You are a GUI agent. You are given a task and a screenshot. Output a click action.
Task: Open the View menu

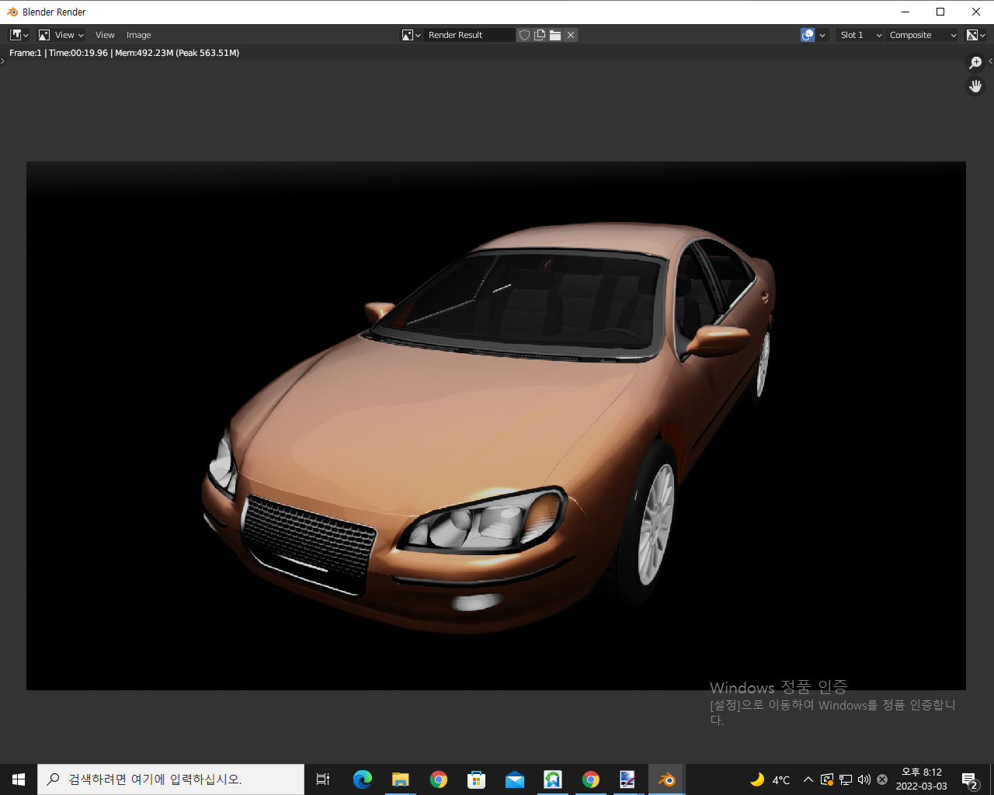click(105, 35)
